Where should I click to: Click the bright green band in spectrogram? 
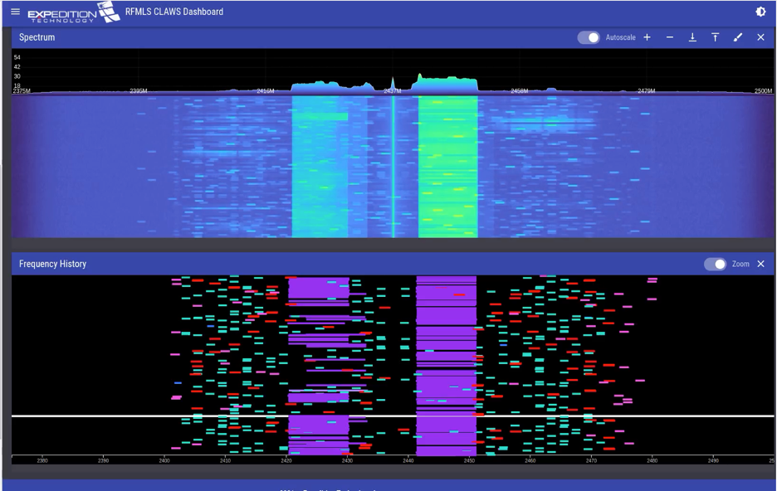pos(448,166)
